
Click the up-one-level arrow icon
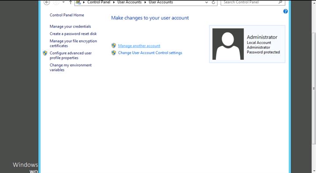click(71, 2)
